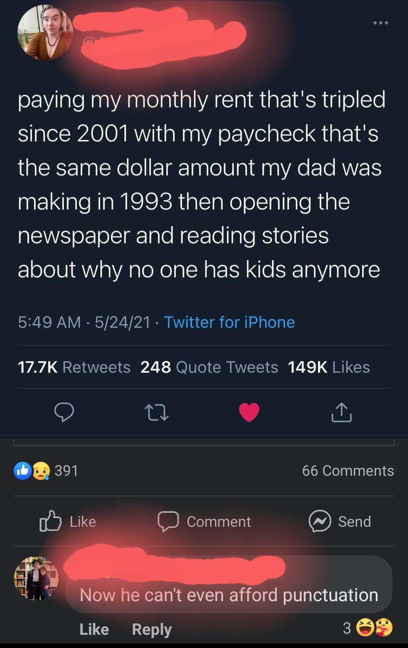
Task: Open the Twitter for iPhone link
Action: tap(229, 322)
